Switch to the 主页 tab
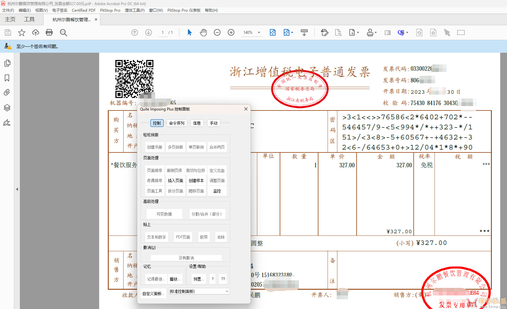 coord(10,20)
